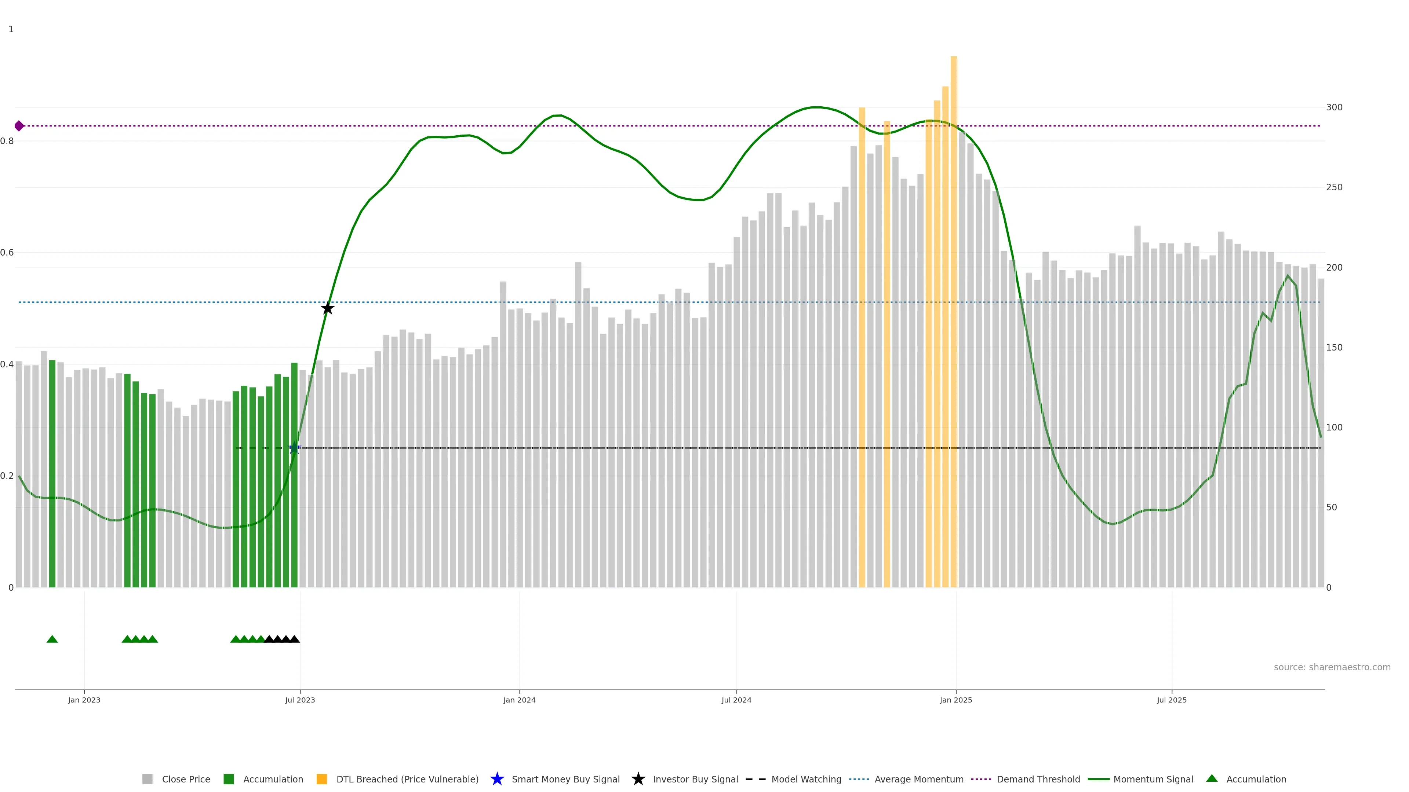Click the black Investor Buy star in legend
This screenshot has height=792, width=1409.
(638, 779)
